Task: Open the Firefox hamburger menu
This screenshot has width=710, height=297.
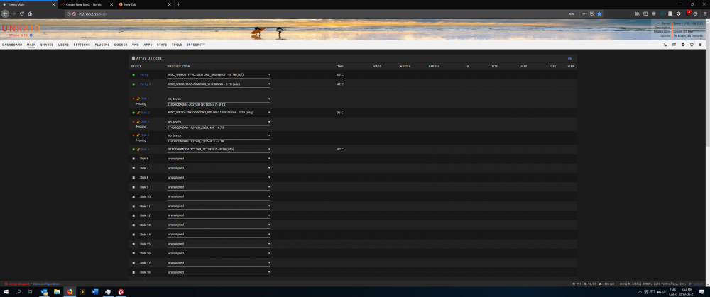Action: pyautogui.click(x=704, y=13)
